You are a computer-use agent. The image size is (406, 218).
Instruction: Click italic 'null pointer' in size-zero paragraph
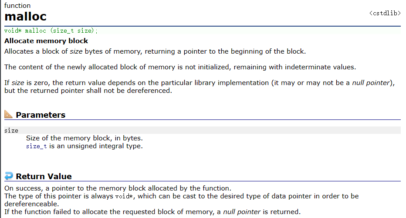pos(370,82)
